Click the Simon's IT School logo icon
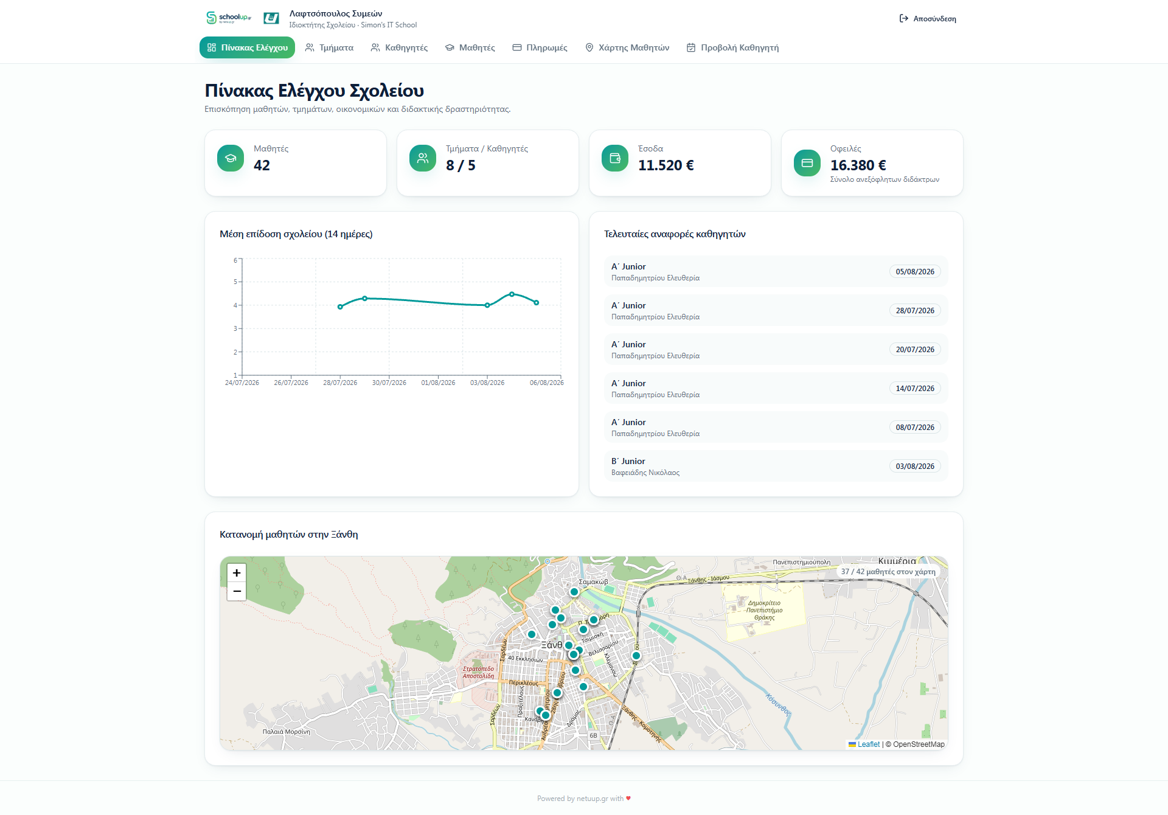The width and height of the screenshot is (1168, 815). coord(271,18)
